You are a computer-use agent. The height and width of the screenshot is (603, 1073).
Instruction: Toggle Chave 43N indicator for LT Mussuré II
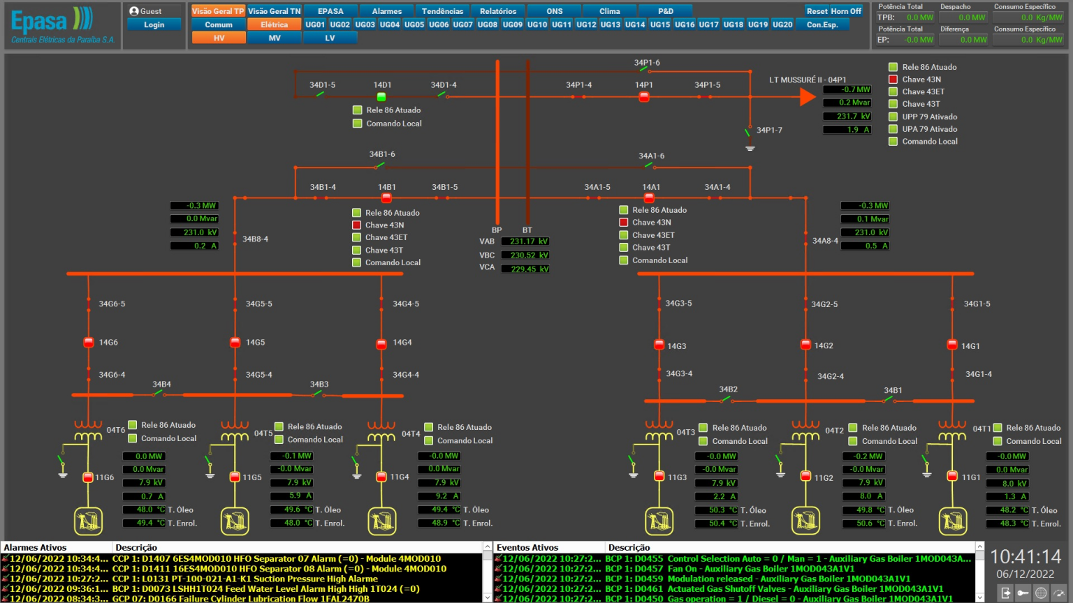[x=893, y=80]
